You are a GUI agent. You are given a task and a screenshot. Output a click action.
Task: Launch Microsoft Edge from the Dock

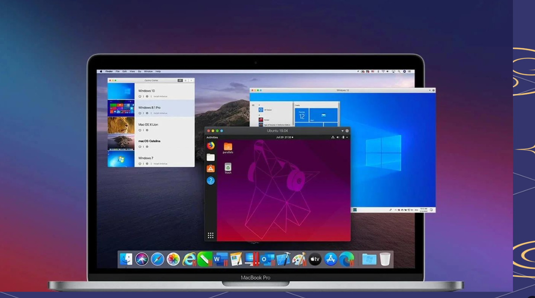point(346,259)
